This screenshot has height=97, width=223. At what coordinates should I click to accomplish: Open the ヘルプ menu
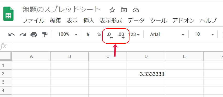pos(208,21)
